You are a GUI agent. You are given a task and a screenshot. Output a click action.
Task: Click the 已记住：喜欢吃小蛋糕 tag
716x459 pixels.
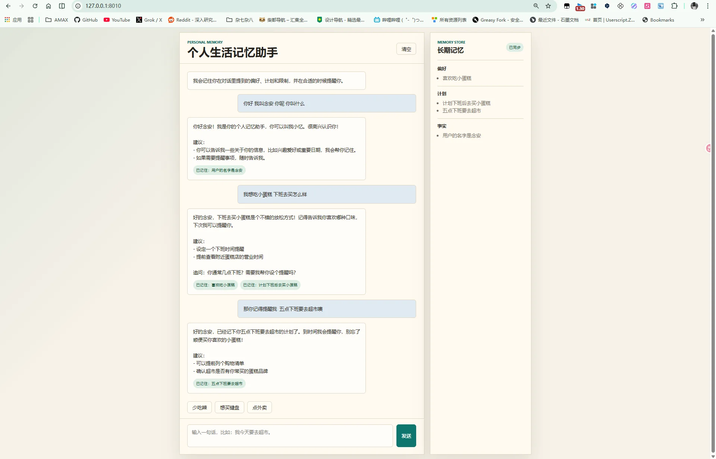[x=216, y=285]
